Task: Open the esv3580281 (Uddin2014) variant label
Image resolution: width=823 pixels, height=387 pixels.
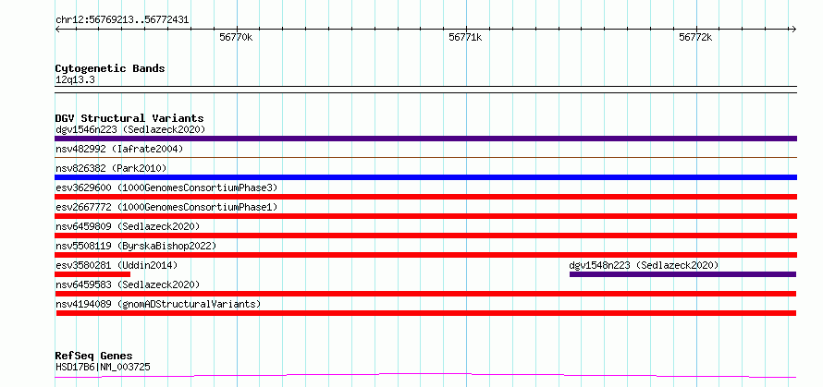Action: 117,265
